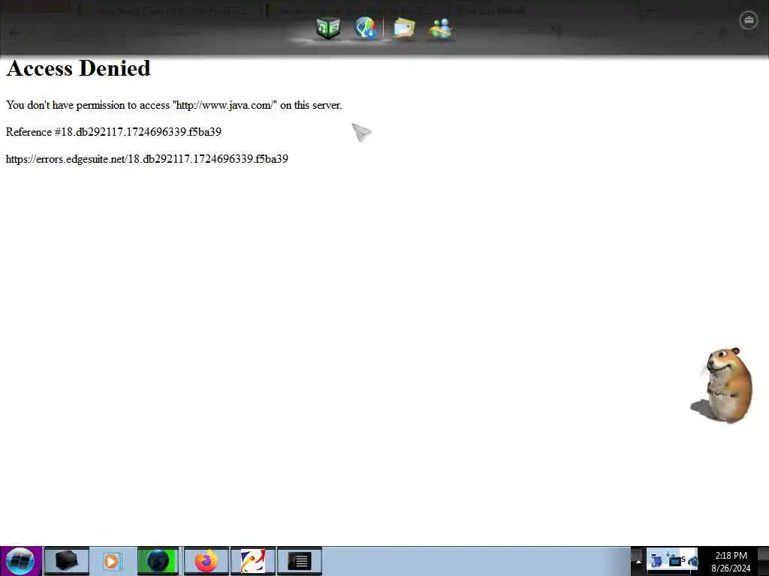Open the black box taskbar app
This screenshot has height=576, width=769.
pos(67,561)
